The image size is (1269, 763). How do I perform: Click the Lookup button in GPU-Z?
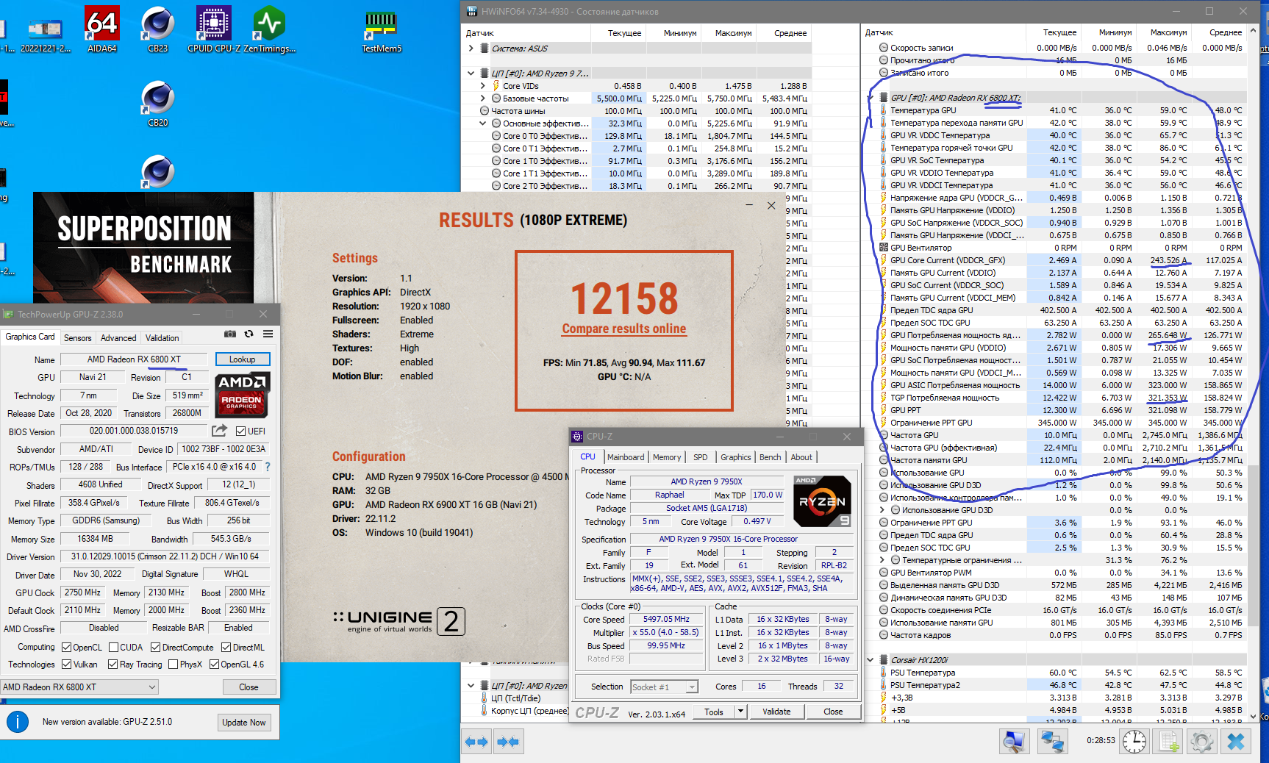tap(243, 359)
